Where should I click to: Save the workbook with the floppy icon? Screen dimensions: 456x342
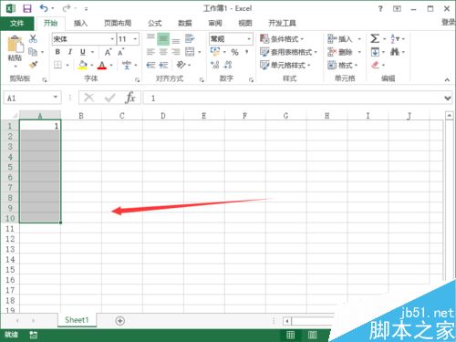(27, 8)
